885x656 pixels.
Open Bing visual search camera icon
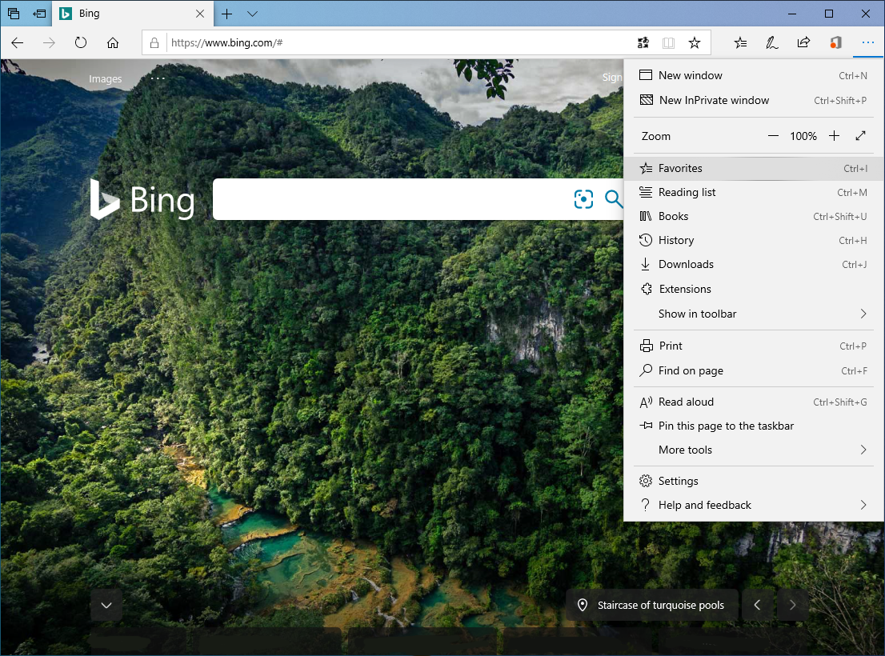pos(583,199)
